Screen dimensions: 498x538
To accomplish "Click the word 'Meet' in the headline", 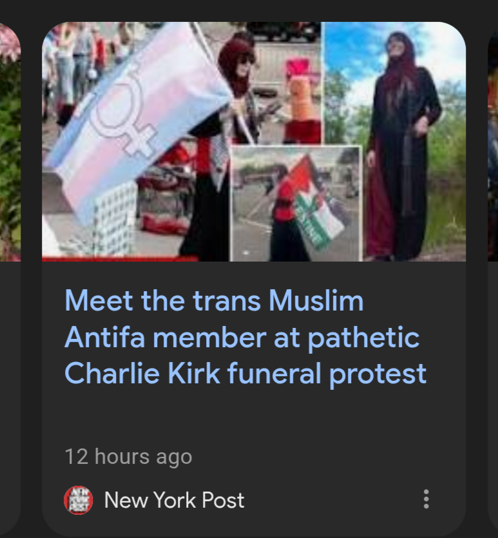I will (x=99, y=300).
